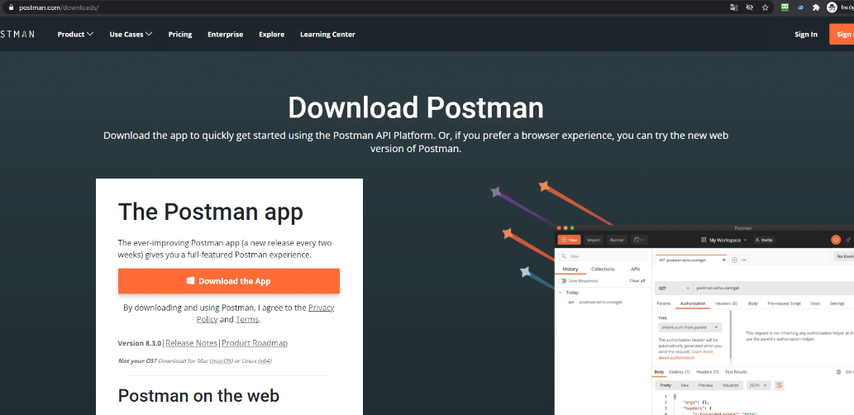Image resolution: width=854 pixels, height=415 pixels.
Task: Click the Filter search field in app preview
Action: [x=603, y=256]
